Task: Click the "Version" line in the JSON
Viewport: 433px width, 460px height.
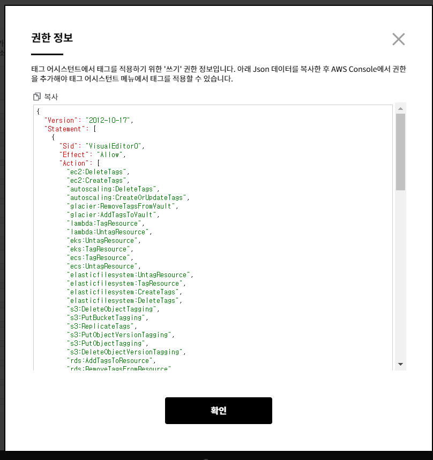Action: point(88,120)
